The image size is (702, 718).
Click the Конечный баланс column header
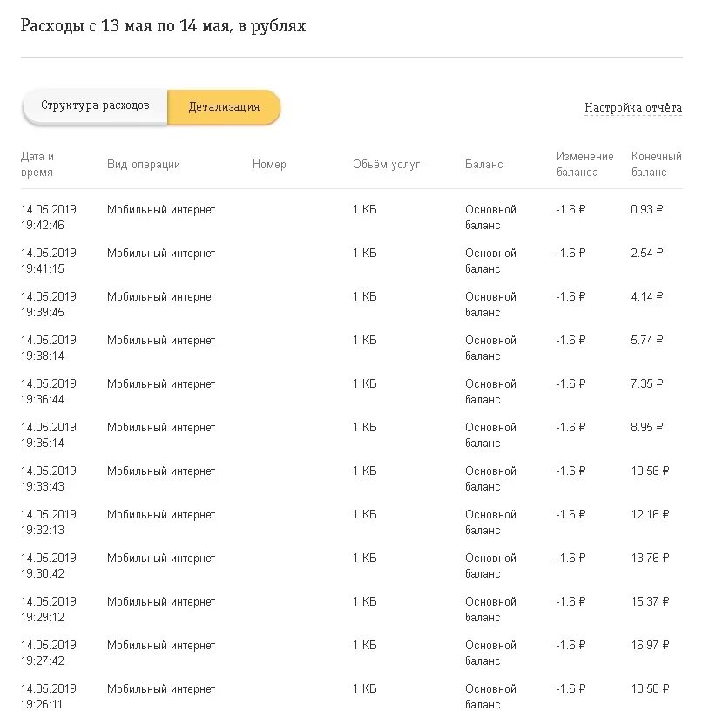pos(657,164)
